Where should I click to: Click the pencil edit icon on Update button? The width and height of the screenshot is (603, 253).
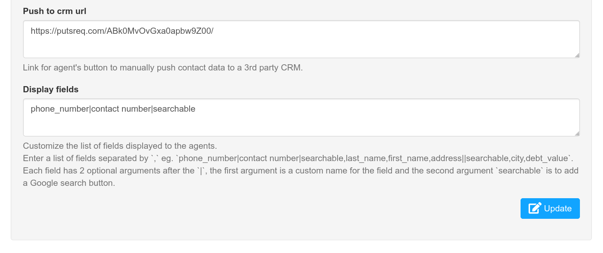[x=535, y=208]
